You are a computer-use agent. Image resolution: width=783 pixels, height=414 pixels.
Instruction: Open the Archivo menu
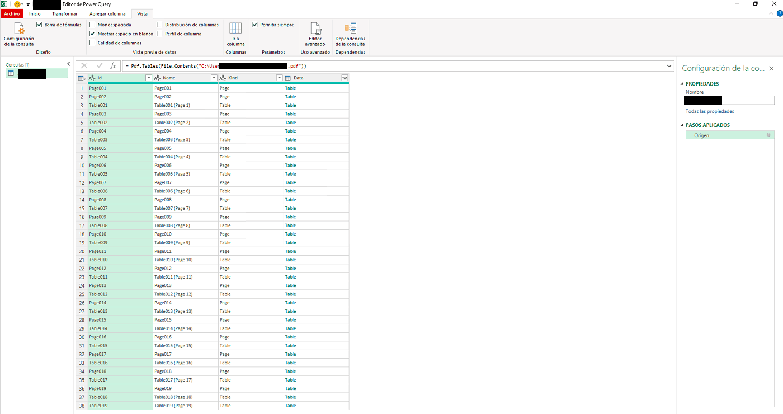click(11, 13)
